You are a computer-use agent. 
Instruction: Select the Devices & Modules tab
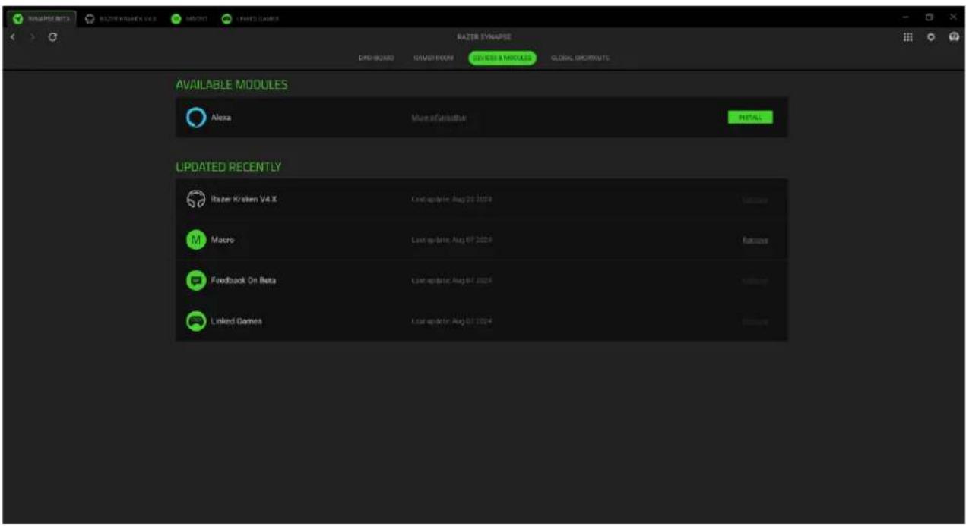(x=502, y=58)
